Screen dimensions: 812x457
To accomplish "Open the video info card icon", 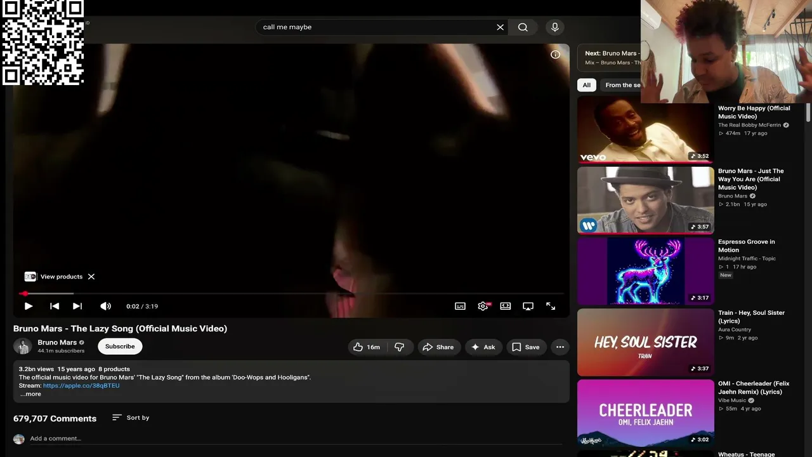I will click(555, 55).
